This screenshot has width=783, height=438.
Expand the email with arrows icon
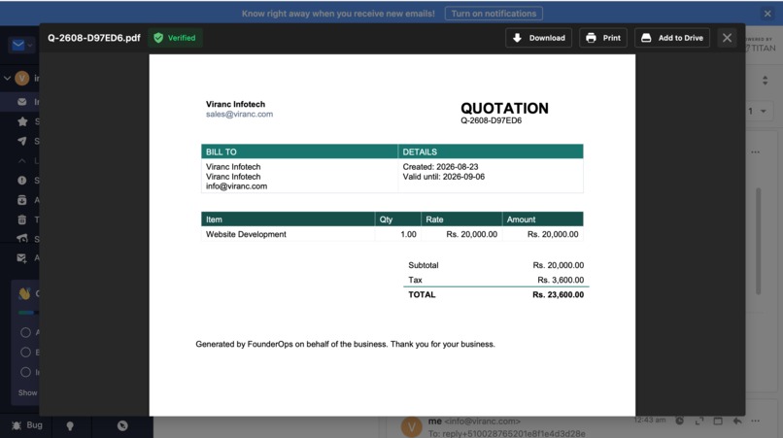click(x=699, y=421)
